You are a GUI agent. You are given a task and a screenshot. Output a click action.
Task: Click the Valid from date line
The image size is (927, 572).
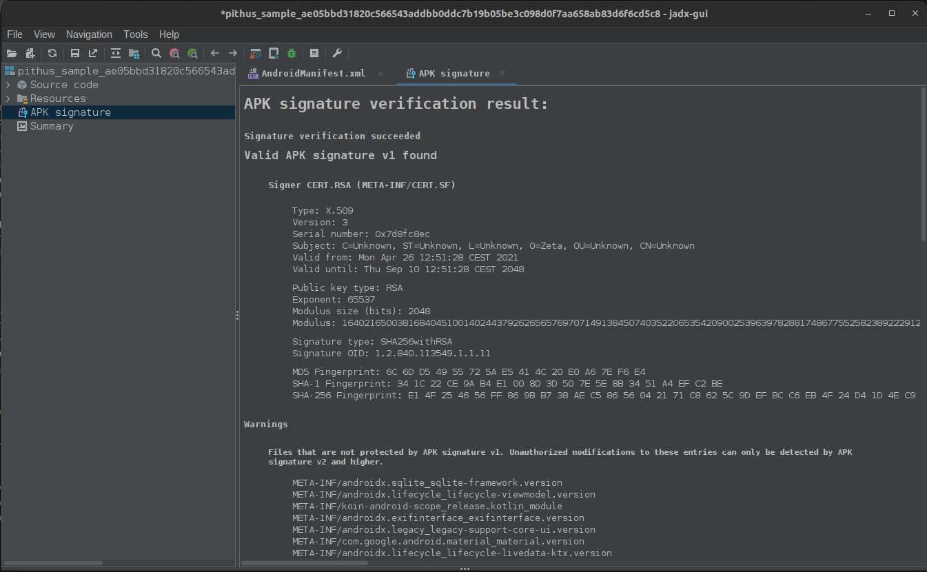405,258
